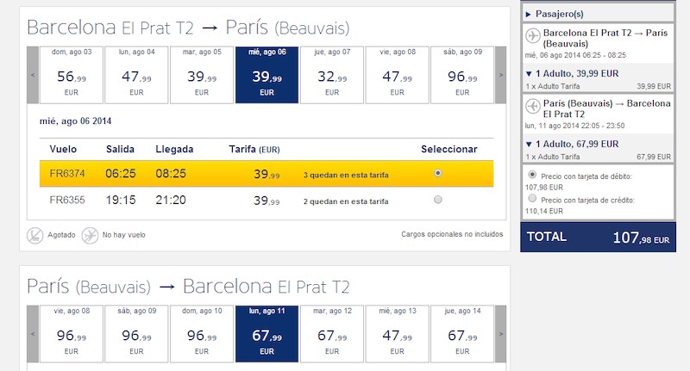Show later return dates with right arrow
The width and height of the screenshot is (690, 371).
[x=499, y=334]
